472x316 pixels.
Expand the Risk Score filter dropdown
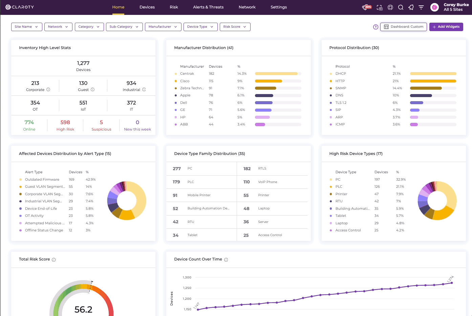tap(235, 27)
